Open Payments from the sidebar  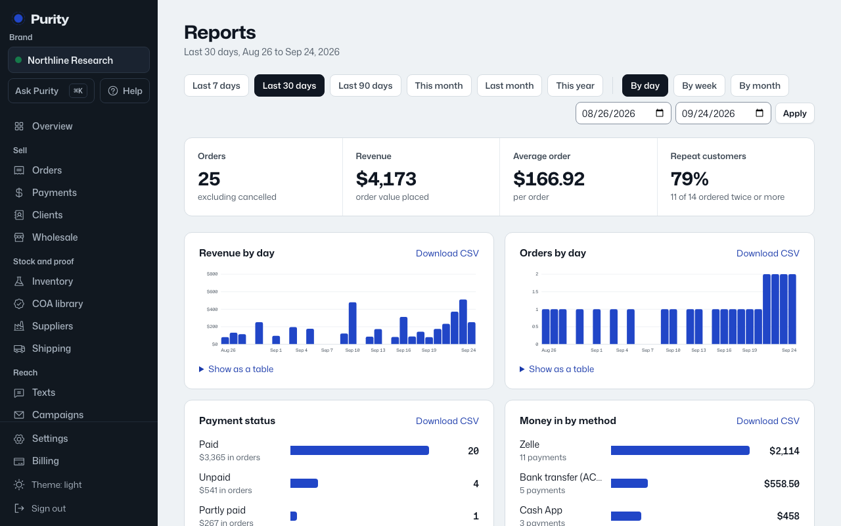coord(79,193)
